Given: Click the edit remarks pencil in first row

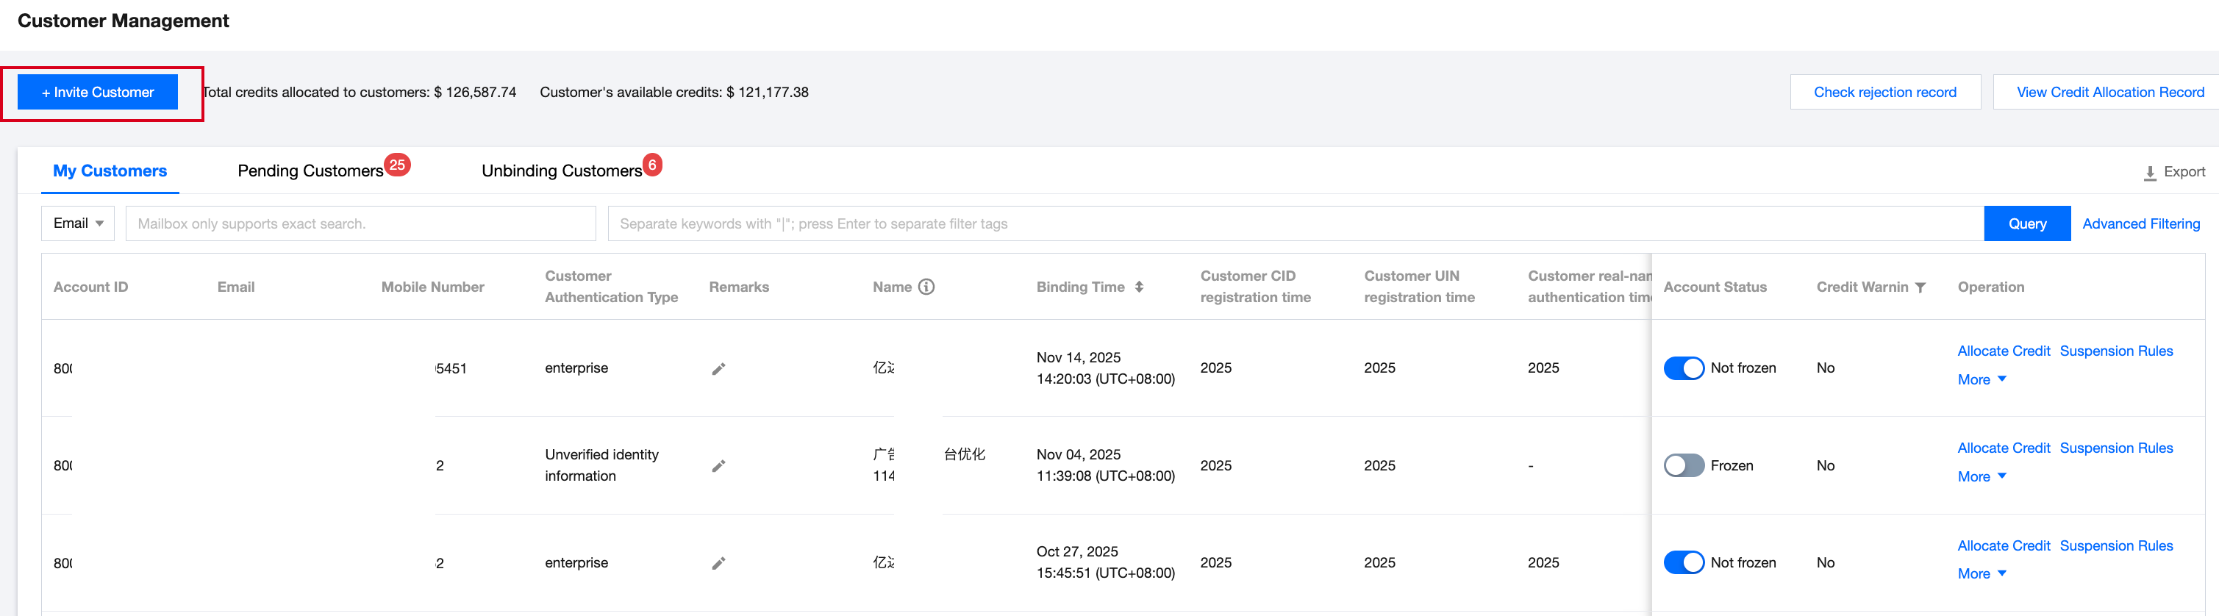Looking at the screenshot, I should (718, 369).
